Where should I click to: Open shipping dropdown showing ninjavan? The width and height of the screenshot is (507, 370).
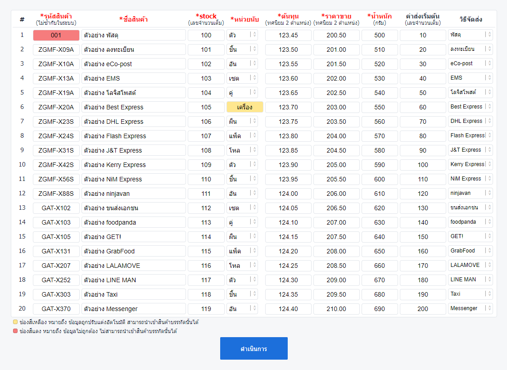pos(470,194)
